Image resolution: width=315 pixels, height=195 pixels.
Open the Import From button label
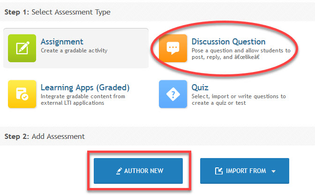click(x=246, y=171)
